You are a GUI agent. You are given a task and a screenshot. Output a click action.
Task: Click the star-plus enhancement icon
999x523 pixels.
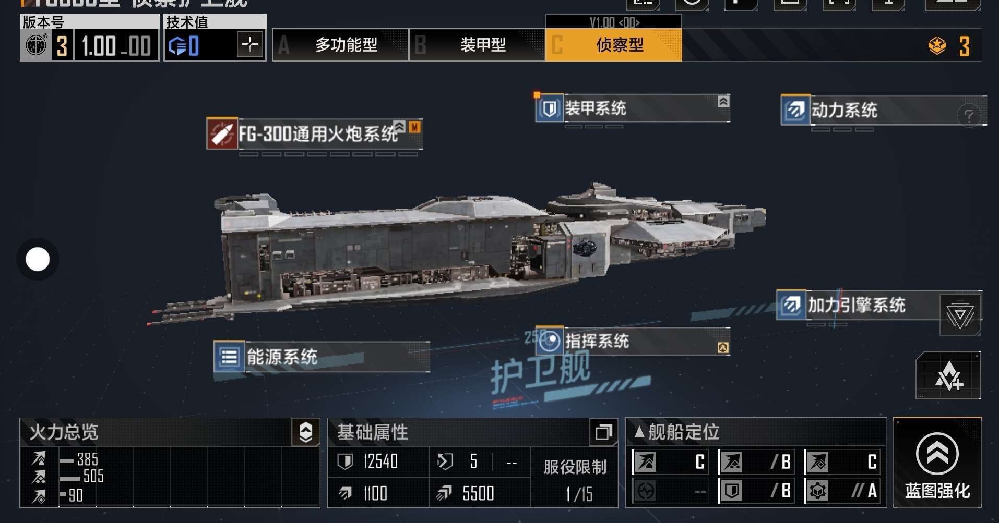[x=948, y=376]
